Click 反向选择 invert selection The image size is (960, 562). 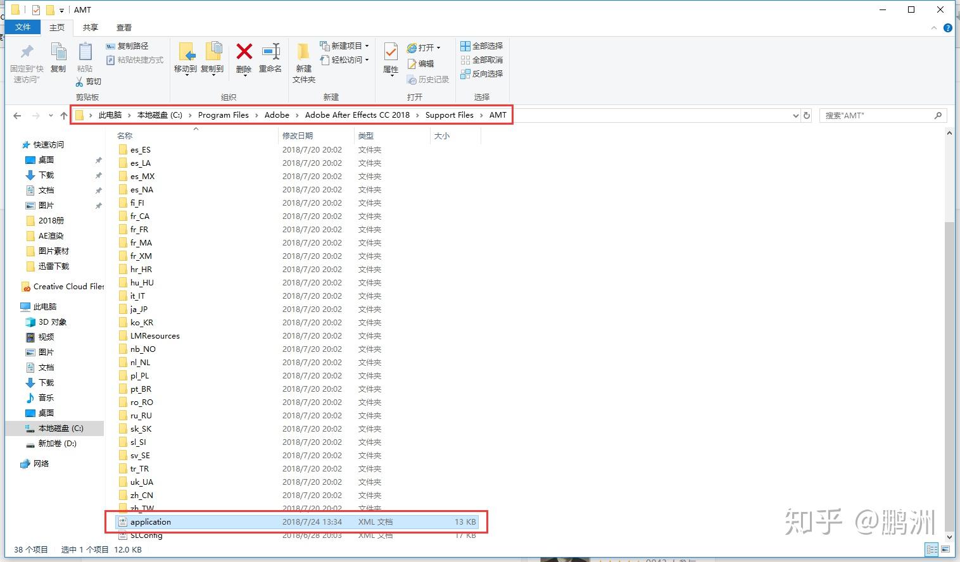tap(481, 74)
